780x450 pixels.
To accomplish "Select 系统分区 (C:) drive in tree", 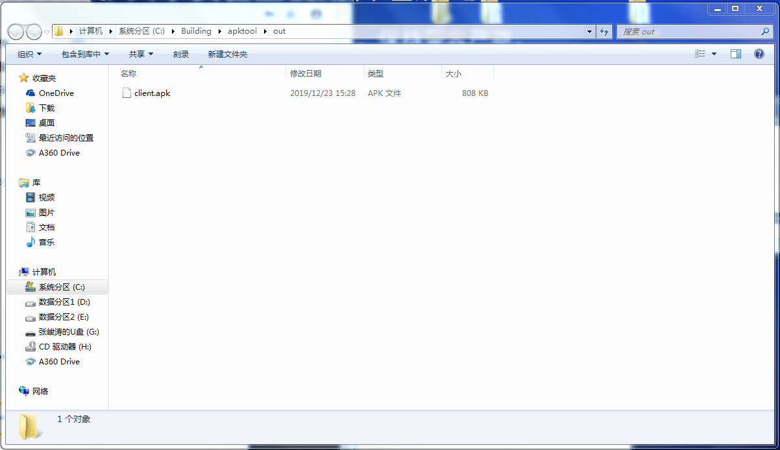I will click(x=57, y=287).
